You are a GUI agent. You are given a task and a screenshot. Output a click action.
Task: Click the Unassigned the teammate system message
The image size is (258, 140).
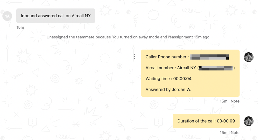(128, 37)
